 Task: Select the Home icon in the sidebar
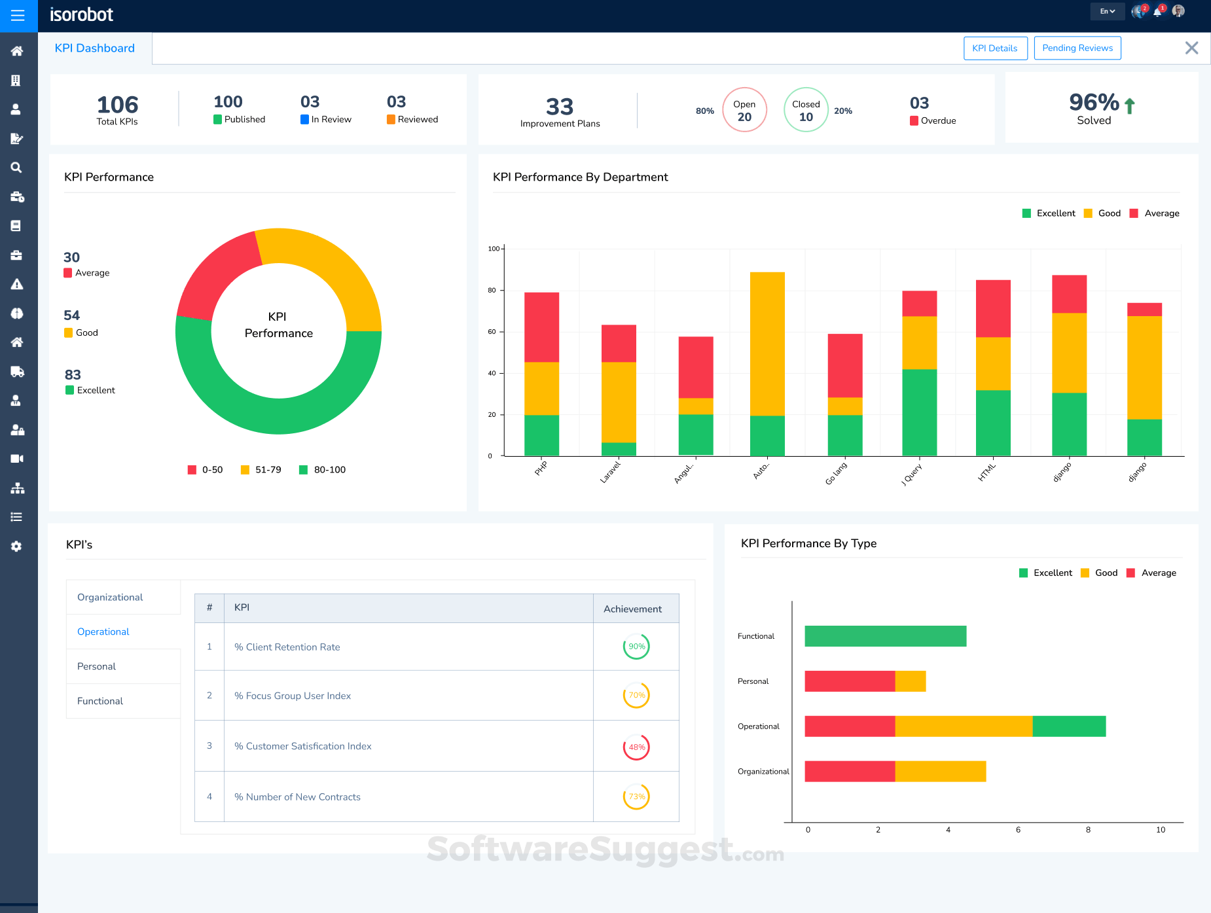coord(16,50)
